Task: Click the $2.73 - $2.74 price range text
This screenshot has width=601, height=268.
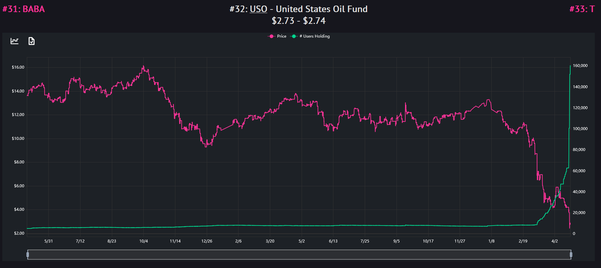Action: coord(299,21)
